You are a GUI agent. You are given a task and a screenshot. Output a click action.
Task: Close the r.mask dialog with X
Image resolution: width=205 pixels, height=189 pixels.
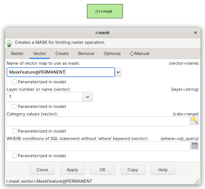196,33
